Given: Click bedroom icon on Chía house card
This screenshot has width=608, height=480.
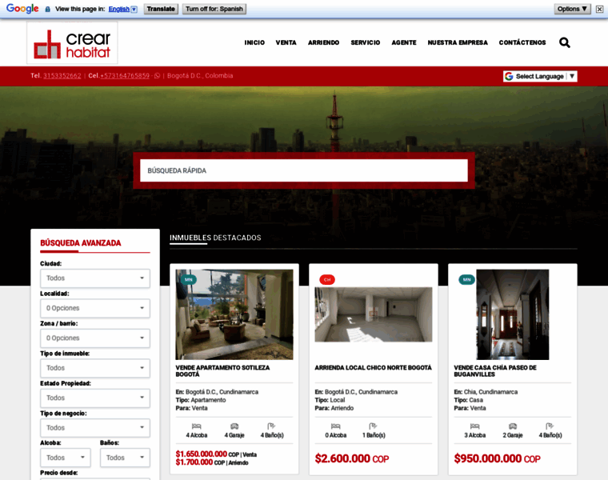Looking at the screenshot, I should click(475, 426).
